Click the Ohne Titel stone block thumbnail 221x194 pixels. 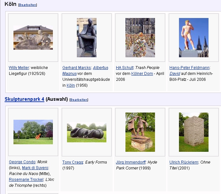(x=194, y=132)
